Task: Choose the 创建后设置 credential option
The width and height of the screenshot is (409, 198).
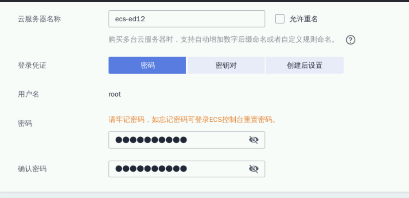Action: coord(304,65)
